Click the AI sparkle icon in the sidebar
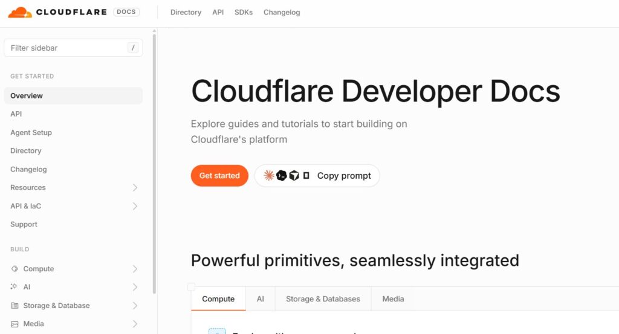The image size is (619, 334). (x=15, y=287)
